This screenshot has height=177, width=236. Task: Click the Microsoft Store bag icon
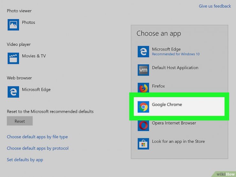click(x=143, y=144)
